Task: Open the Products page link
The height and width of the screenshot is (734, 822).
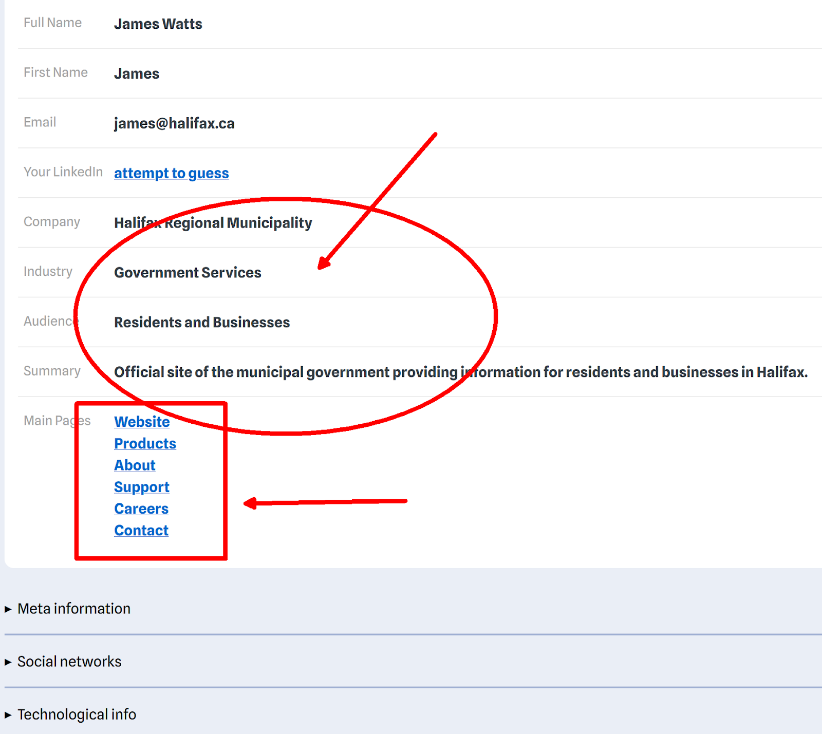Action: coord(145,443)
